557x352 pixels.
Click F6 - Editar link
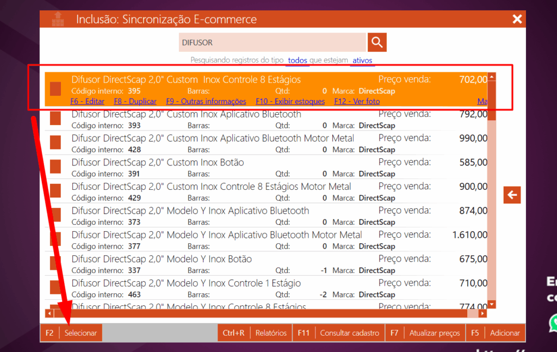tap(87, 102)
